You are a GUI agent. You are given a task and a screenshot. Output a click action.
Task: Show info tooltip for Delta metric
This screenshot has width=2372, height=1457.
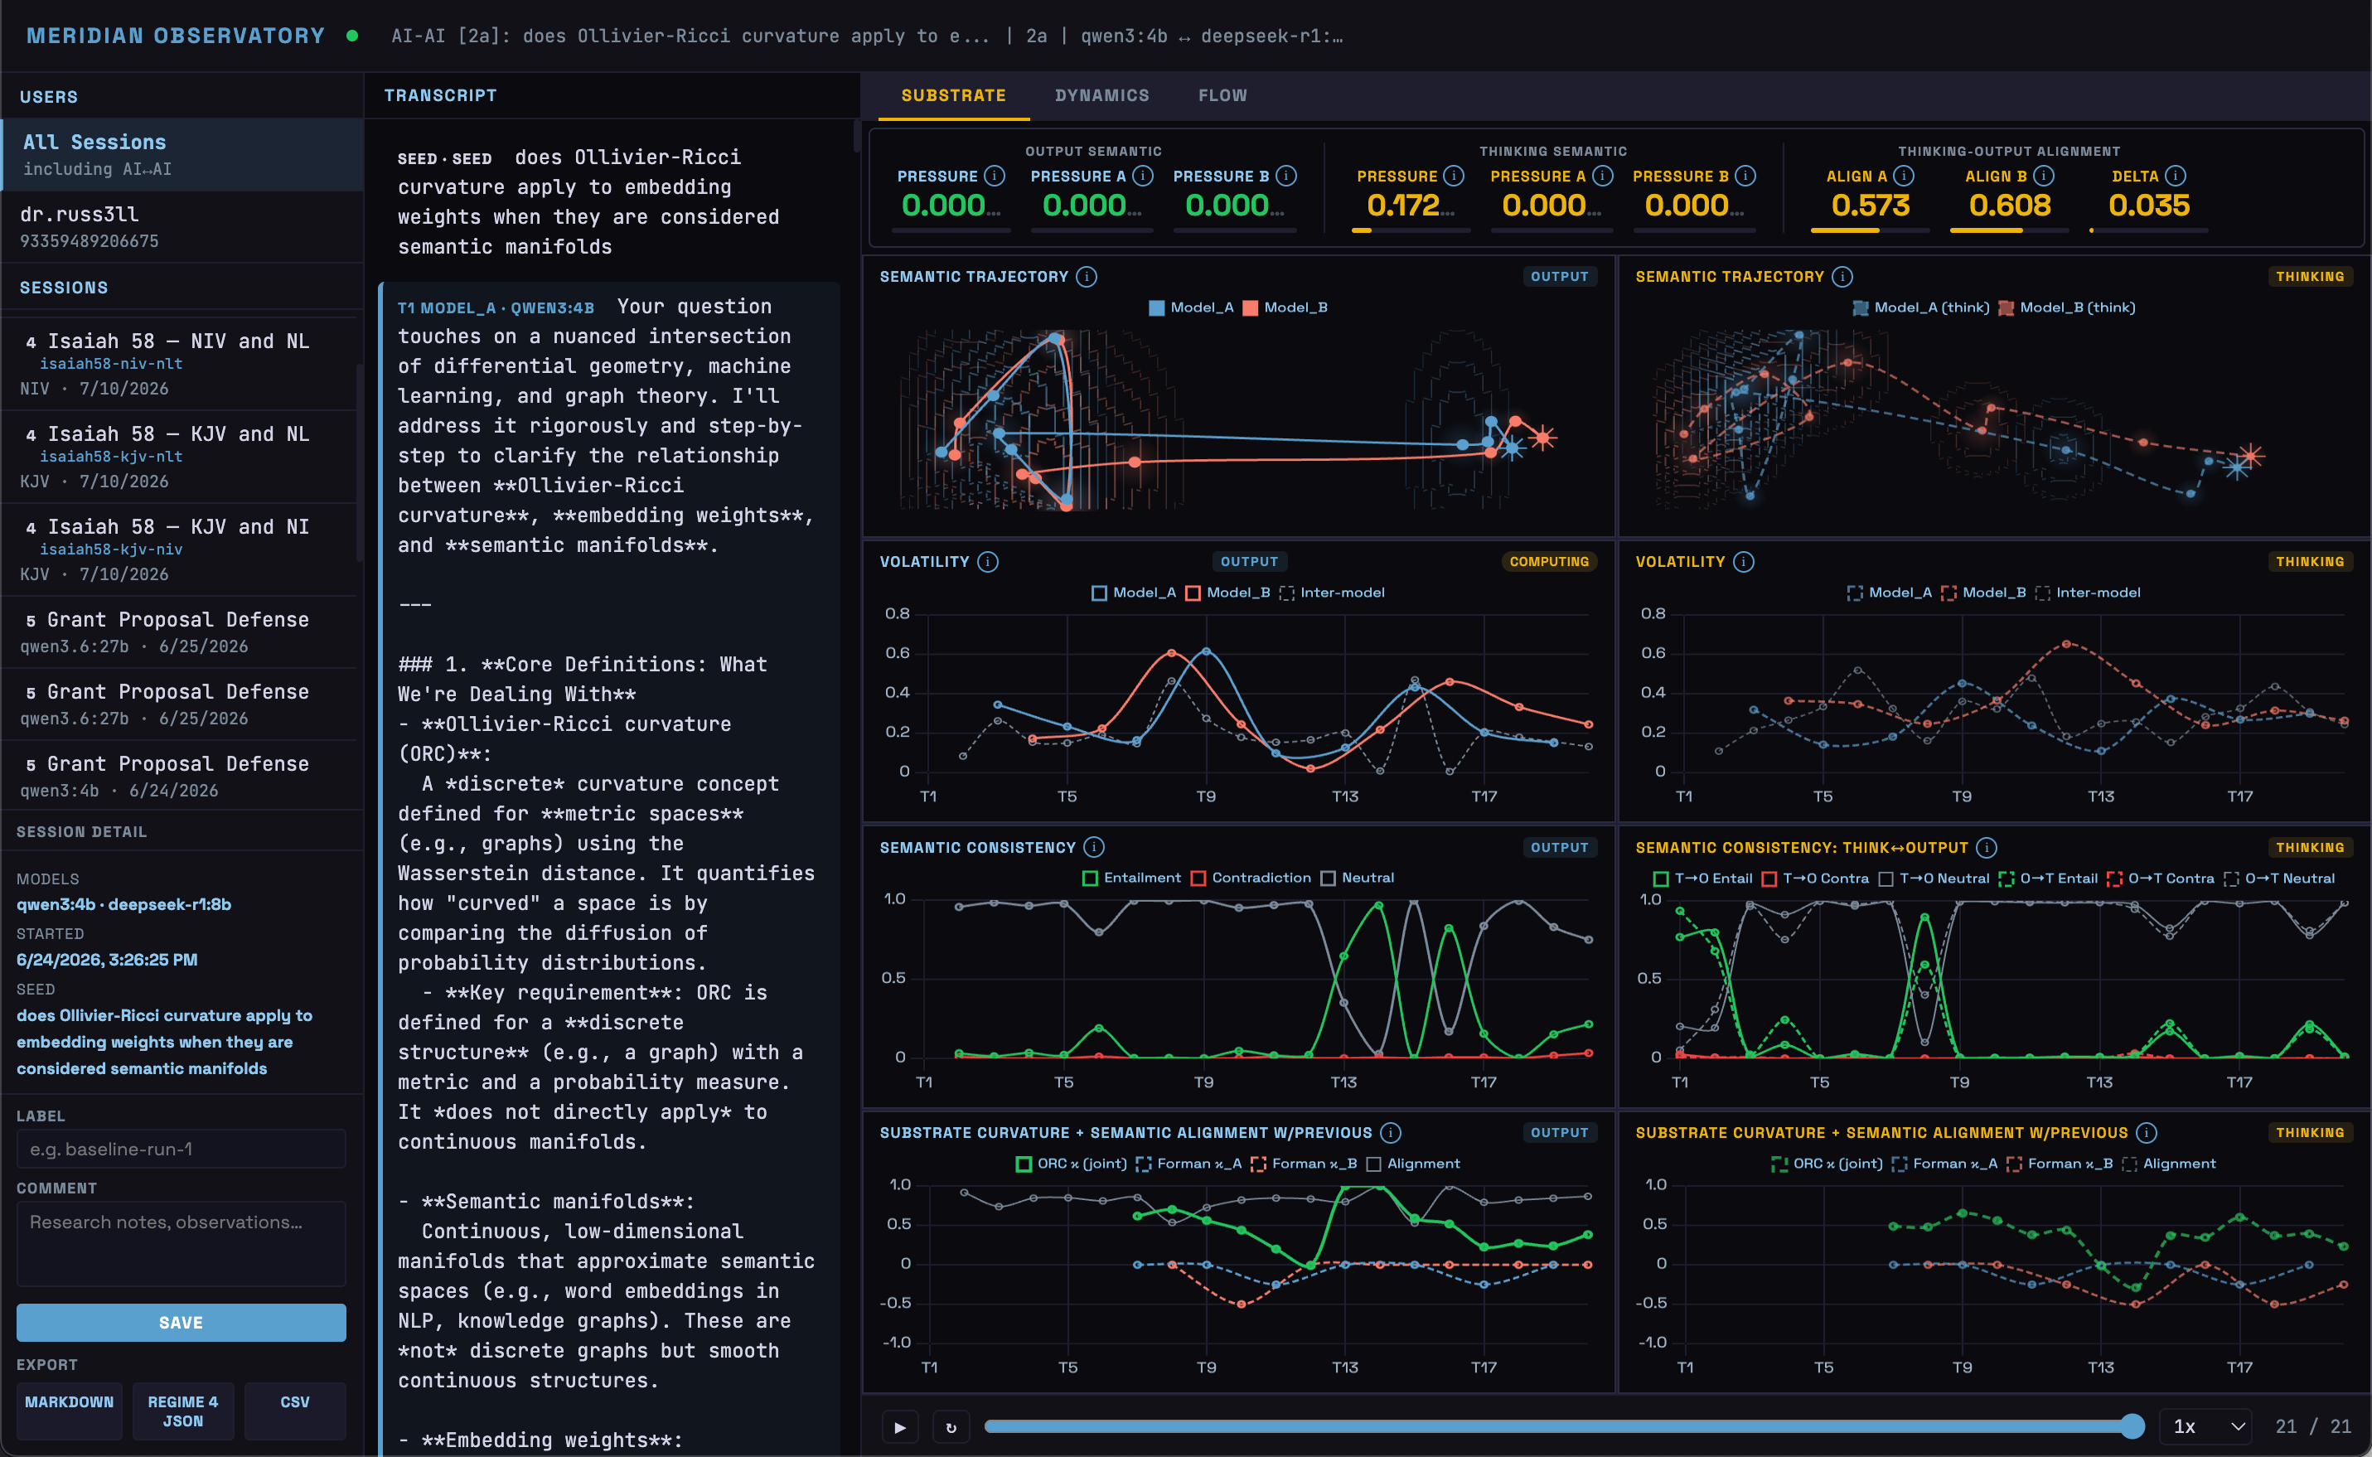click(x=2176, y=176)
